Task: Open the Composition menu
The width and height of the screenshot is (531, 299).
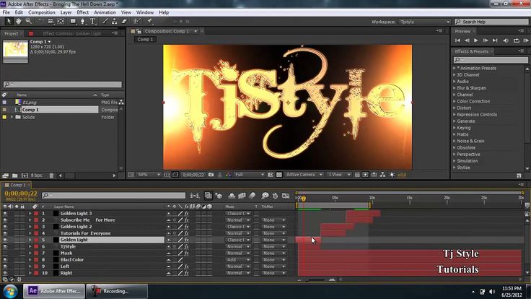Action: coord(42,12)
